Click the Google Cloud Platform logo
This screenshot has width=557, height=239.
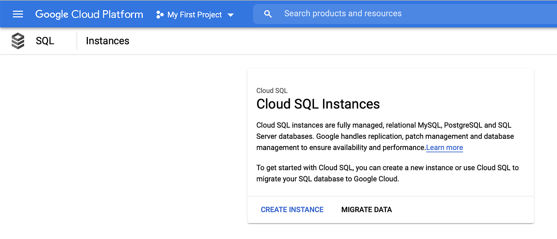(x=89, y=14)
